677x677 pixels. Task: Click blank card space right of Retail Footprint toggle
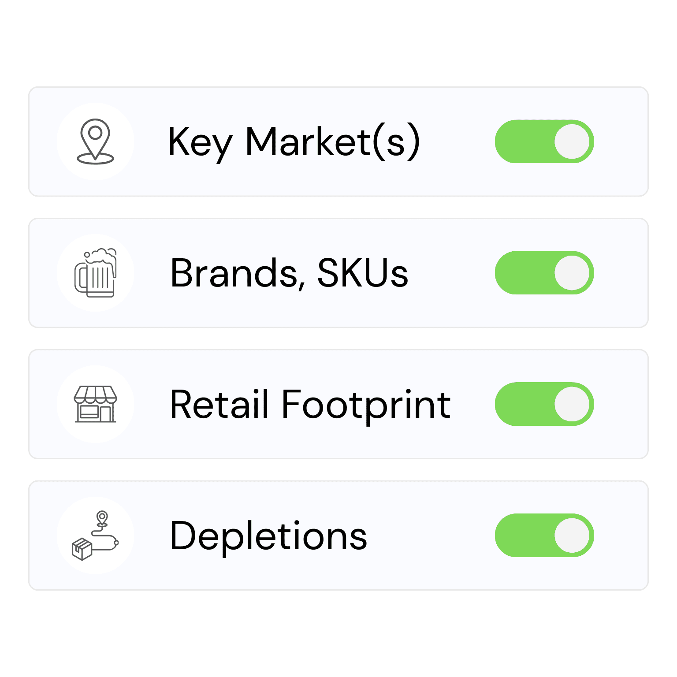point(621,404)
